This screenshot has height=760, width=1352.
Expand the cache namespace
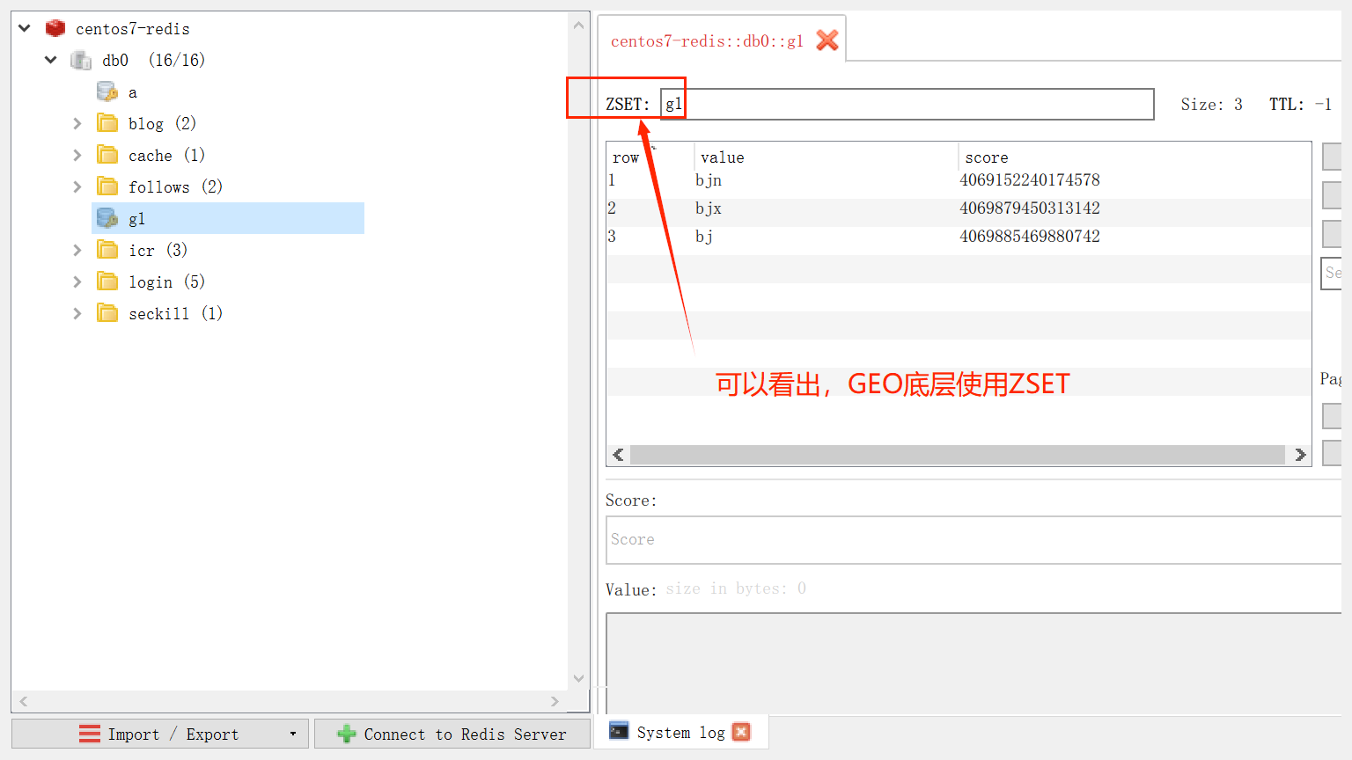77,155
